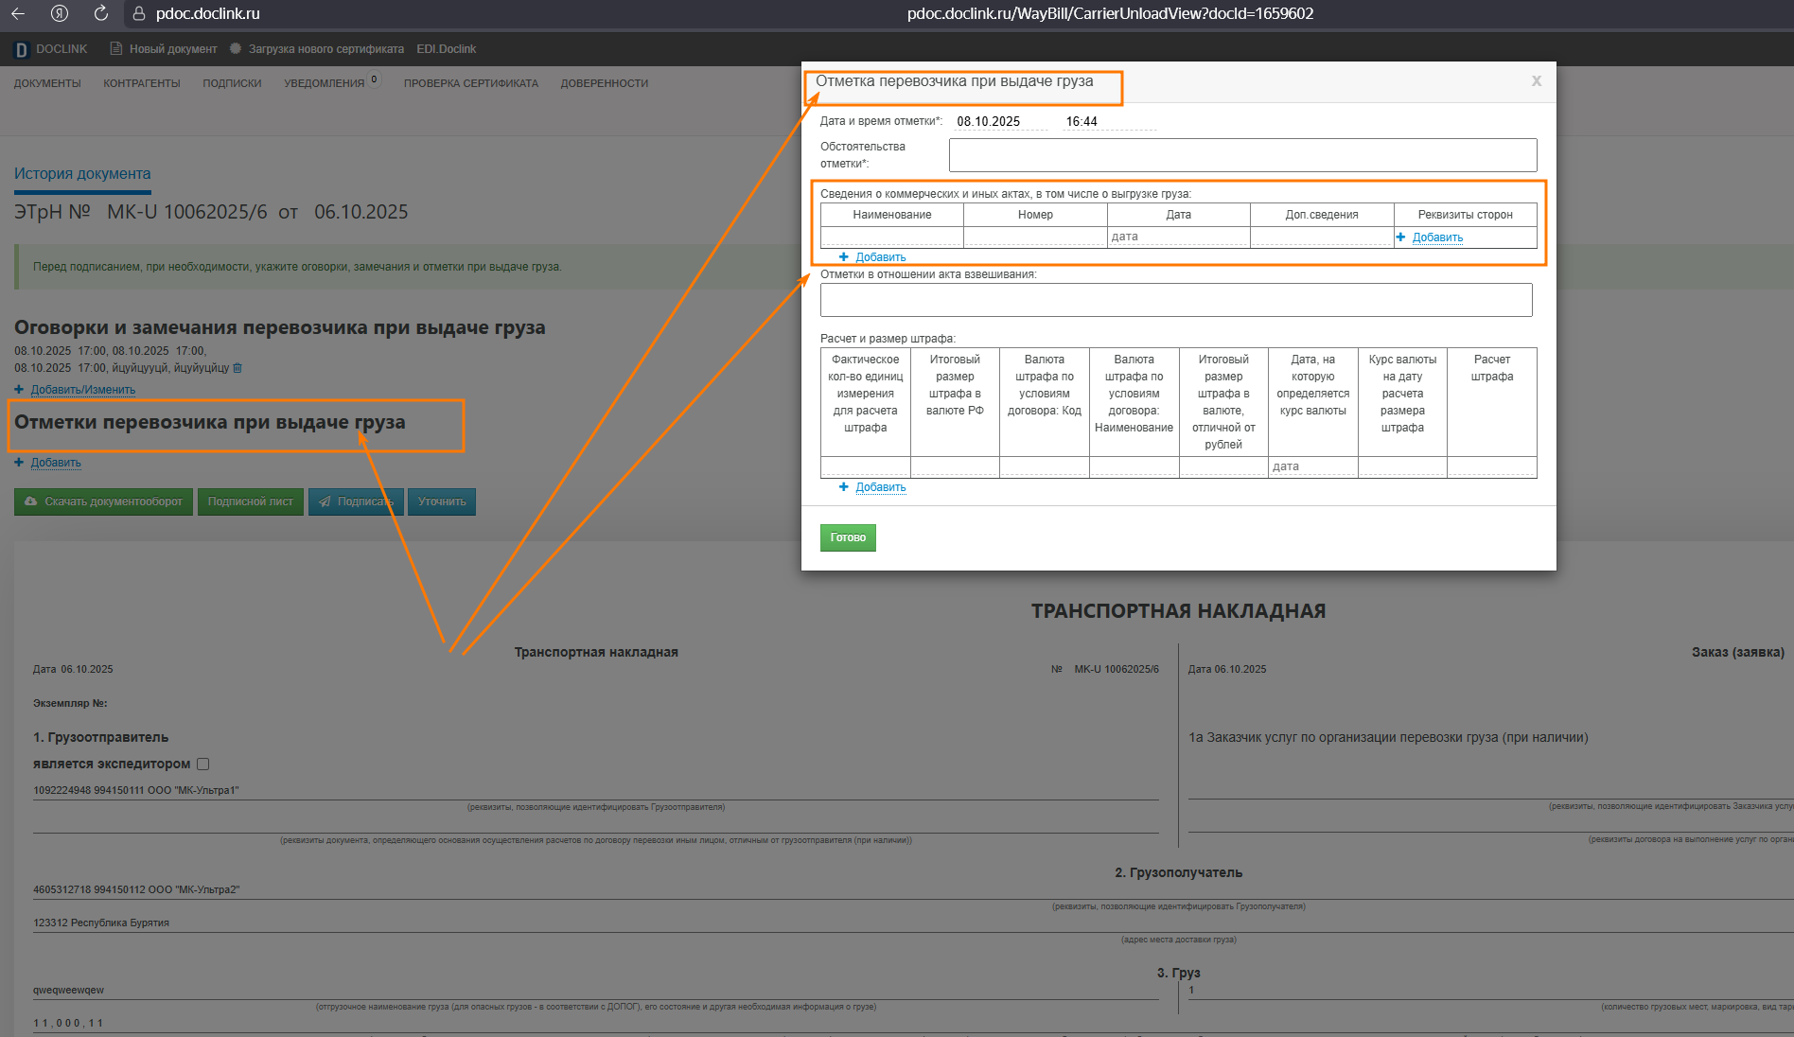Go back using the browser back arrow
1794x1037 pixels.
[x=18, y=13]
